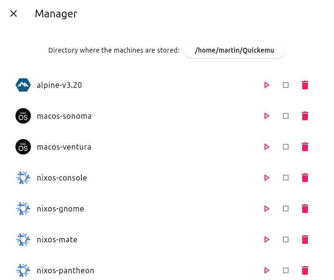Delete the alpine-v3.20 machine
The width and height of the screenshot is (334, 280).
[305, 85]
